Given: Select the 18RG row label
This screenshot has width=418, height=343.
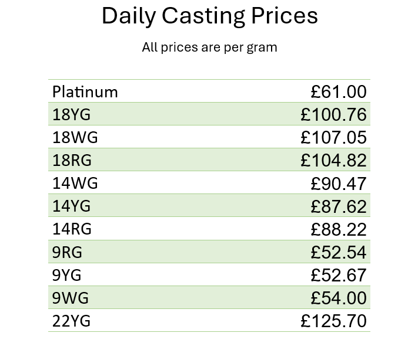Looking at the screenshot, I should (72, 161).
